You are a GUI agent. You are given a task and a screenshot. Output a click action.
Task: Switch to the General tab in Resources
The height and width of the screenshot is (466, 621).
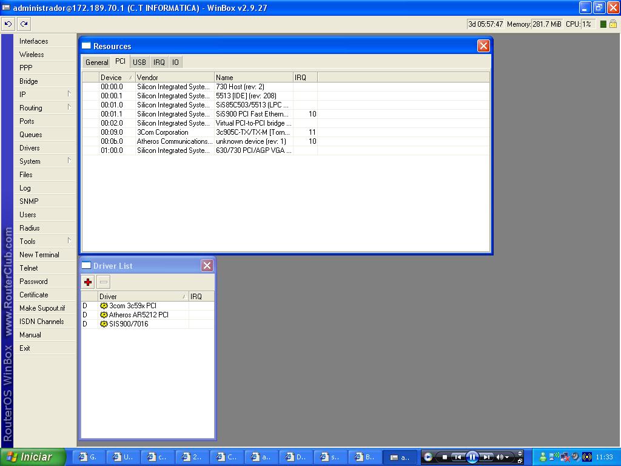[96, 62]
